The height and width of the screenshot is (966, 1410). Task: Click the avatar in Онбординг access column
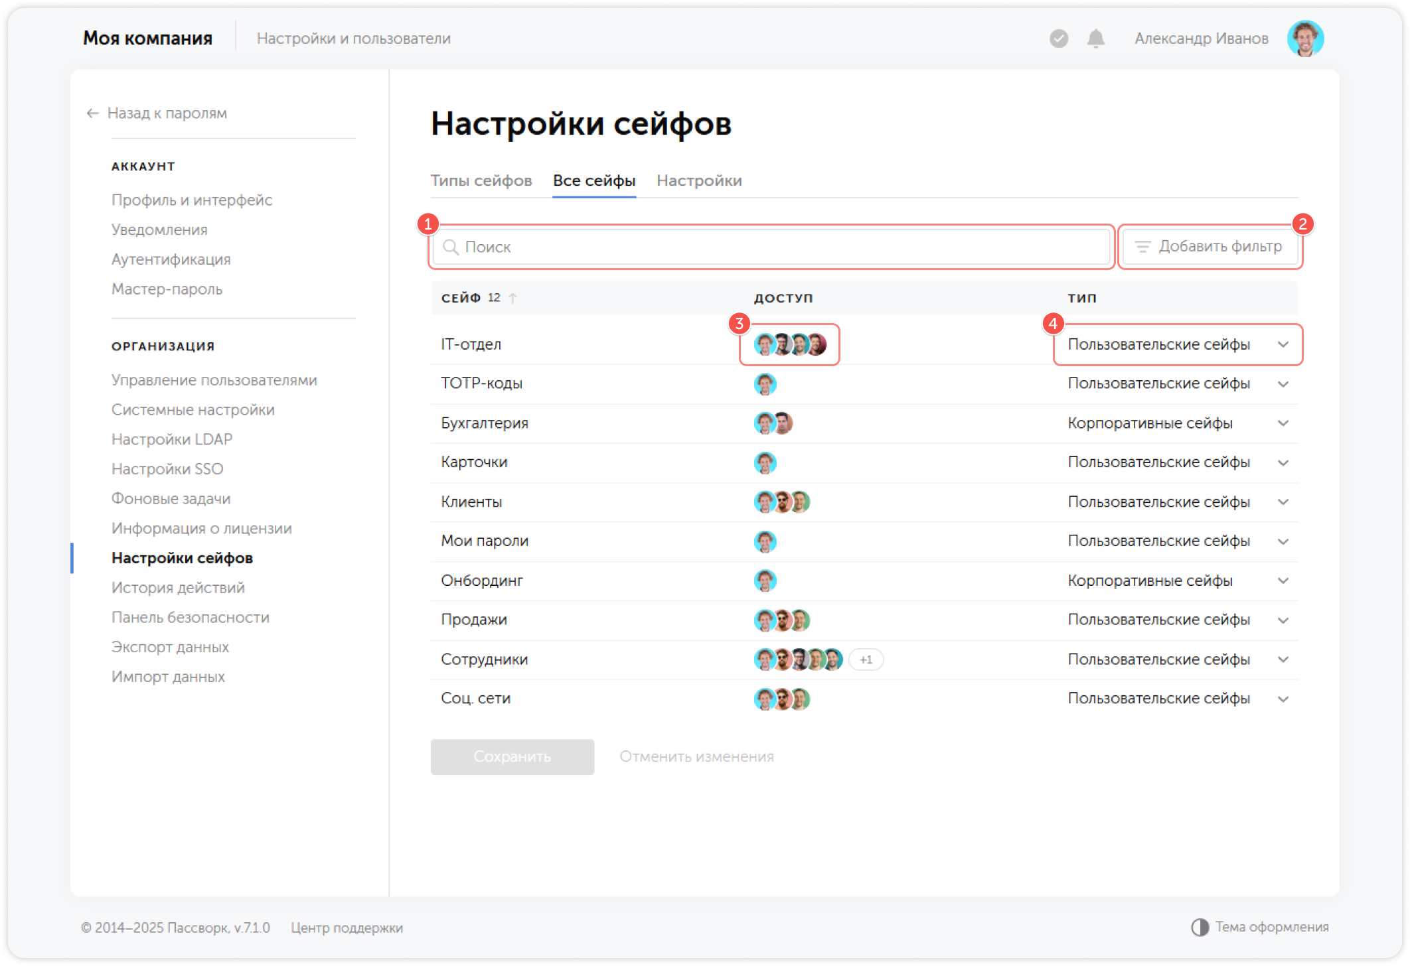[x=765, y=580]
